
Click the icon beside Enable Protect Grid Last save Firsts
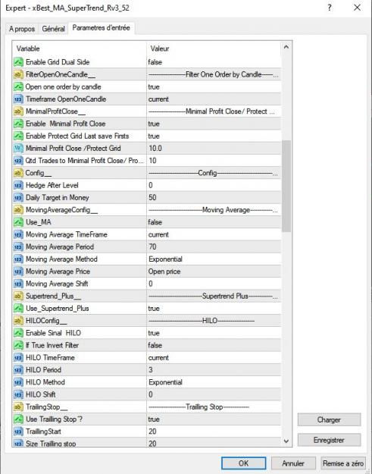click(x=18, y=136)
